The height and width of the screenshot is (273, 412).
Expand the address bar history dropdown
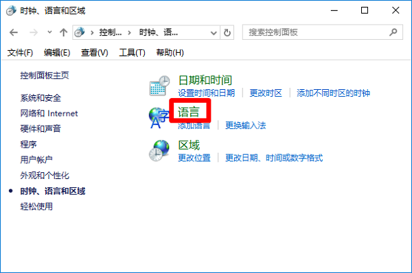click(214, 33)
